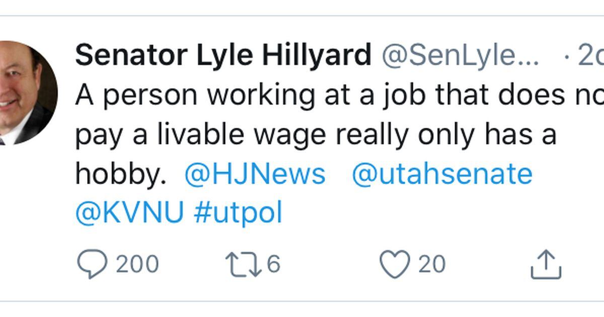604x317 pixels.
Task: Open the #utpol hashtag
Action: [x=238, y=213]
